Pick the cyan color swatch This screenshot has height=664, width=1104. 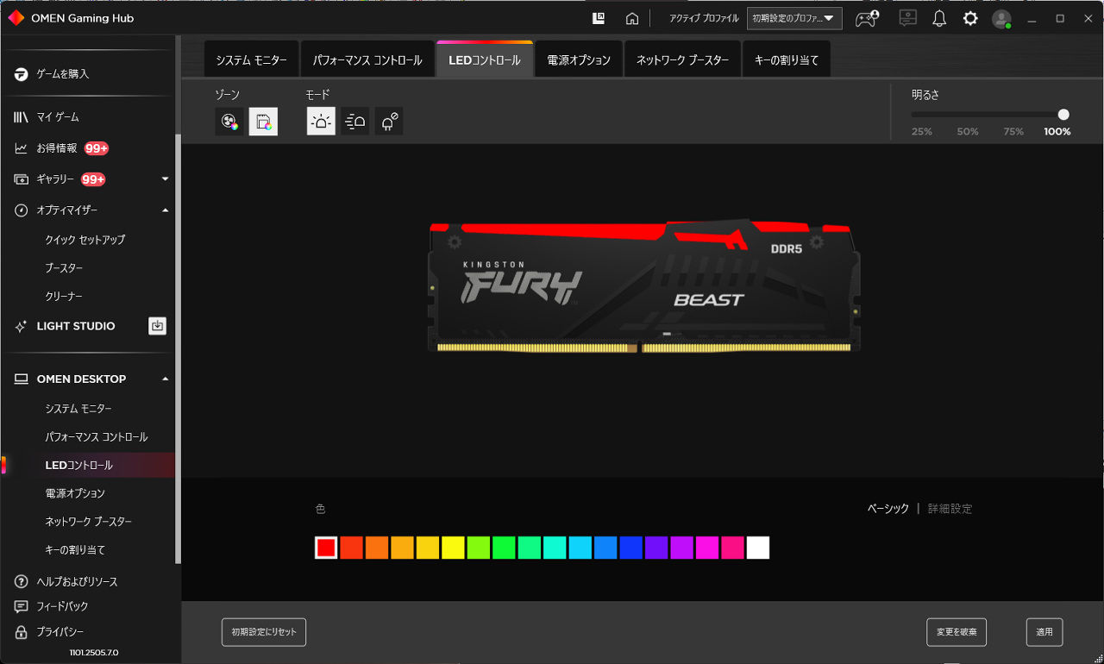pyautogui.click(x=580, y=548)
